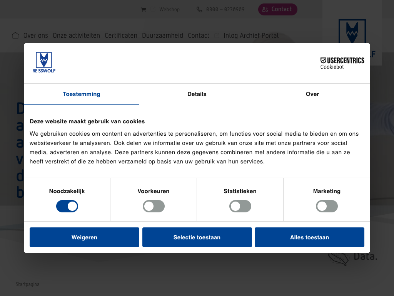Enable the Statistieken cookies switch

click(240, 206)
